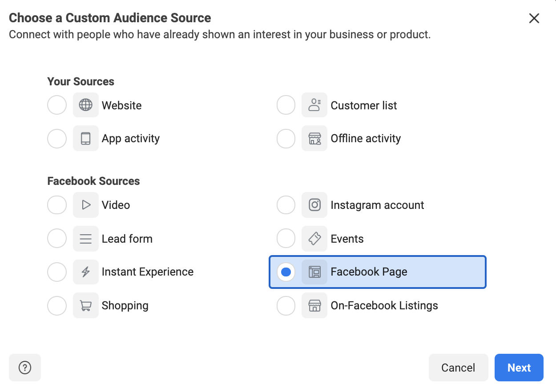Click the phone icon for App activity
Screen dimensions: 556x384
coord(86,138)
